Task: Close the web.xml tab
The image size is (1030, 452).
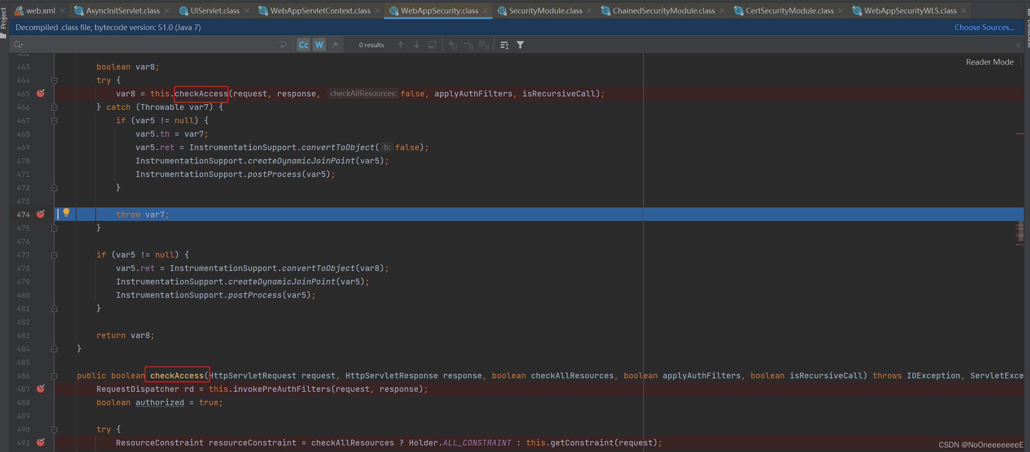Action: [63, 11]
